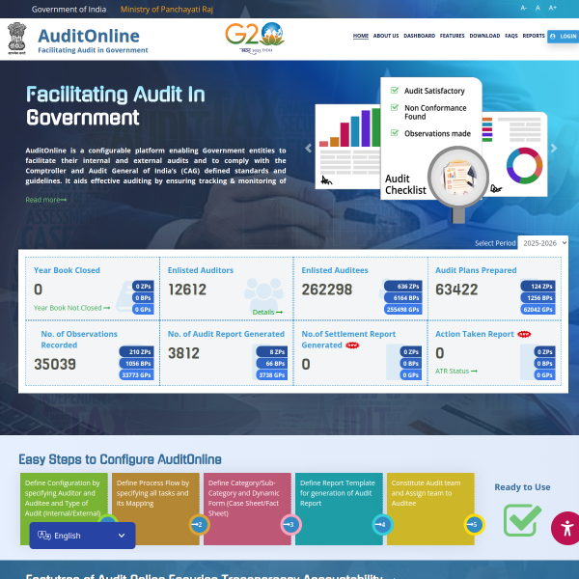Go to next carousel slide arrow

point(554,148)
